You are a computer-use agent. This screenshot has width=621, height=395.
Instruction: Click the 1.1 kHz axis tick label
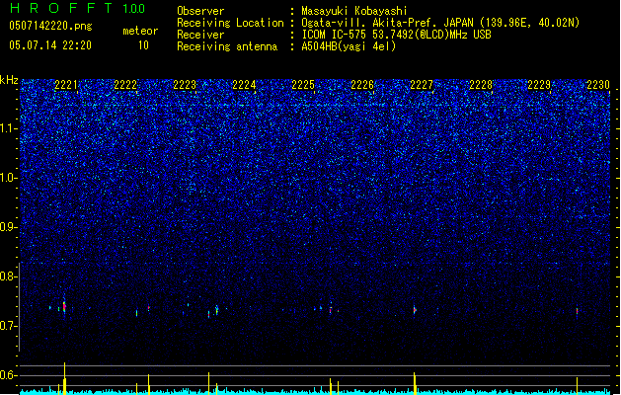coord(9,128)
